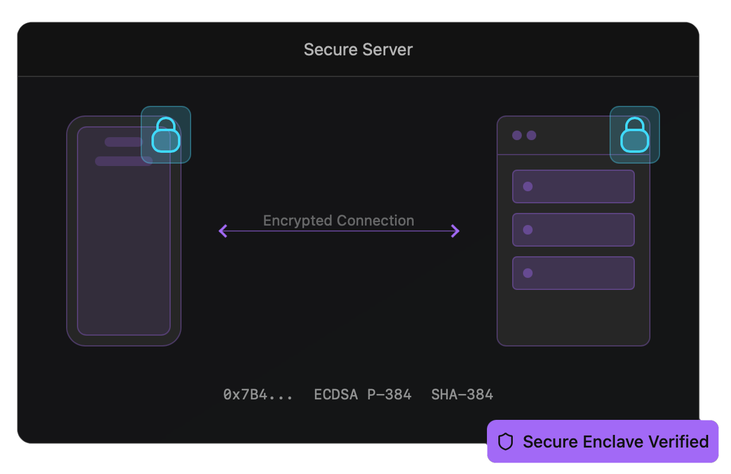Screen dimensions: 731x474
Task: Click the lock icon on the phone
Action: coord(166,135)
